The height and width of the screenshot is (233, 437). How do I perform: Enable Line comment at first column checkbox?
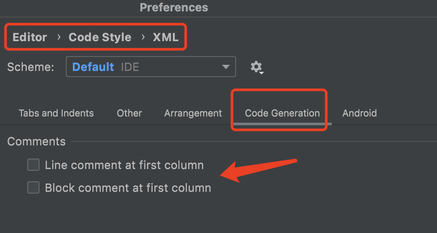coord(33,165)
